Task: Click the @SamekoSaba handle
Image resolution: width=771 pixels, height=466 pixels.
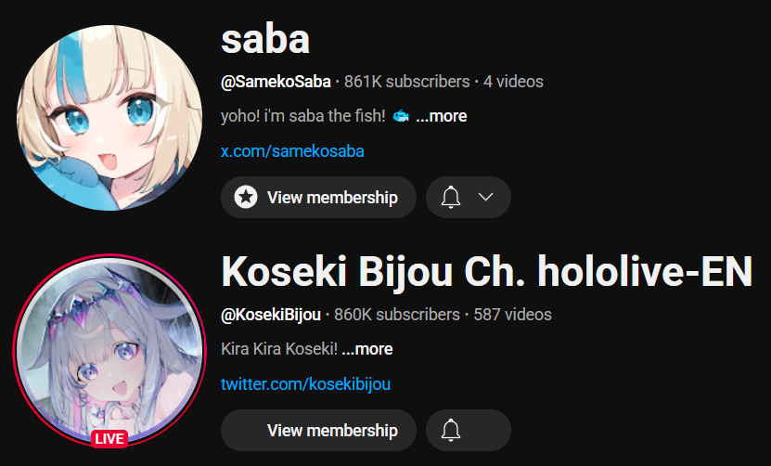Action: pyautogui.click(x=276, y=82)
